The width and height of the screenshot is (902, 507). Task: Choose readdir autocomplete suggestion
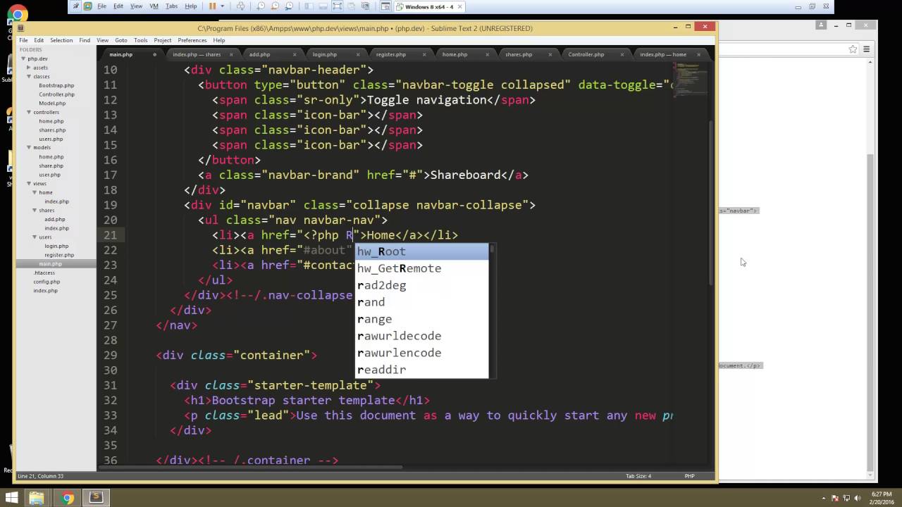(x=421, y=370)
